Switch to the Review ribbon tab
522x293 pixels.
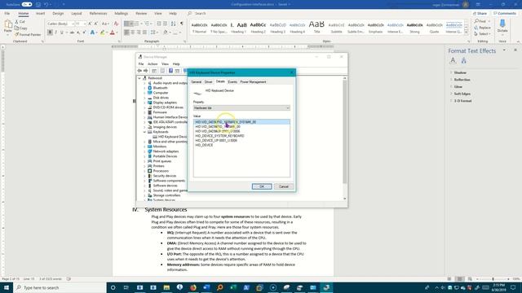pos(141,13)
